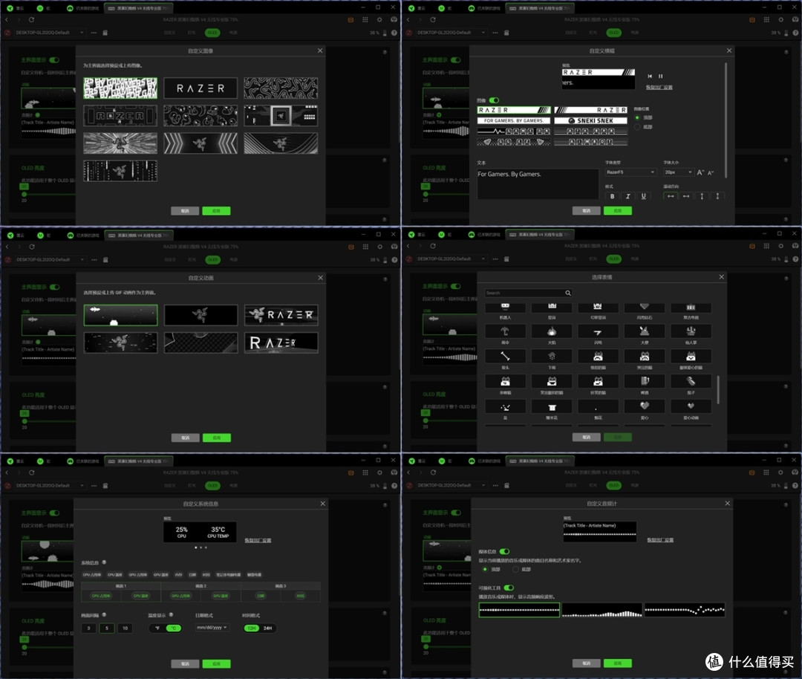
Task: Select the lightning bolt emoji
Action: coord(598,331)
